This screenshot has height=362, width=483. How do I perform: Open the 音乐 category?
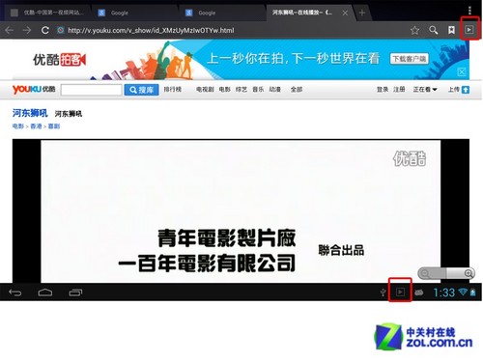(258, 89)
